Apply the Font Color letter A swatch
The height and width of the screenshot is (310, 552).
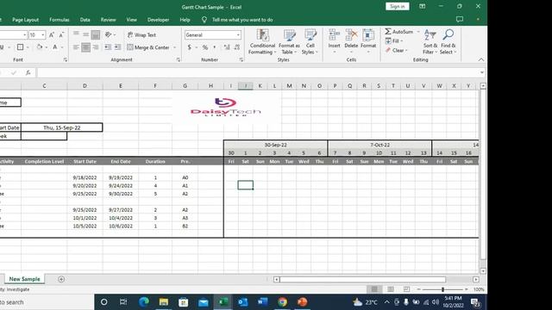(55, 47)
